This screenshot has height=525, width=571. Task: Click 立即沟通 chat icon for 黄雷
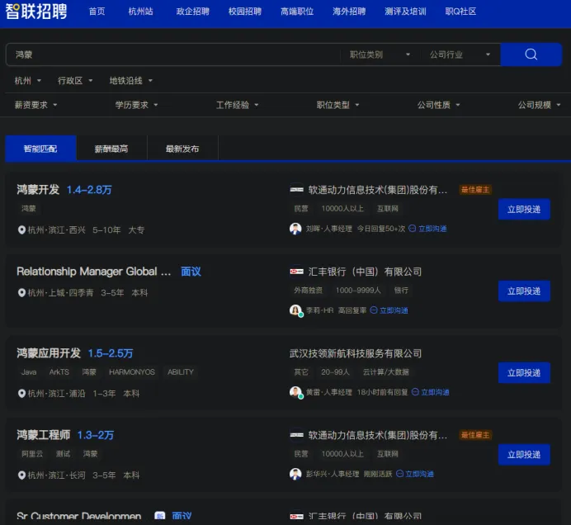pos(415,392)
